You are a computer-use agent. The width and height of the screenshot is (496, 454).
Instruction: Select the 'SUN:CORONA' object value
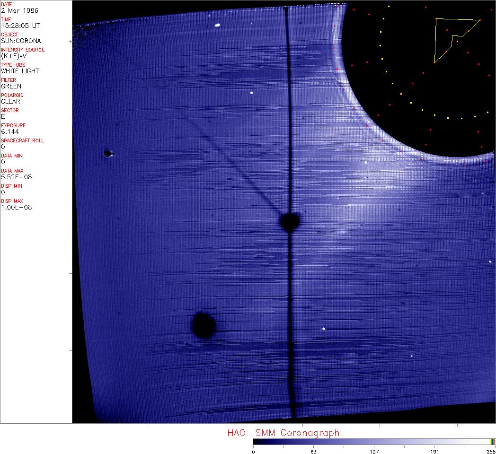click(x=21, y=41)
